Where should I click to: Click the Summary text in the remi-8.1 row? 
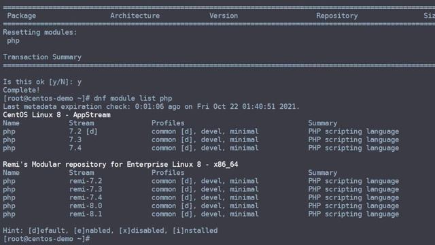tap(353, 214)
